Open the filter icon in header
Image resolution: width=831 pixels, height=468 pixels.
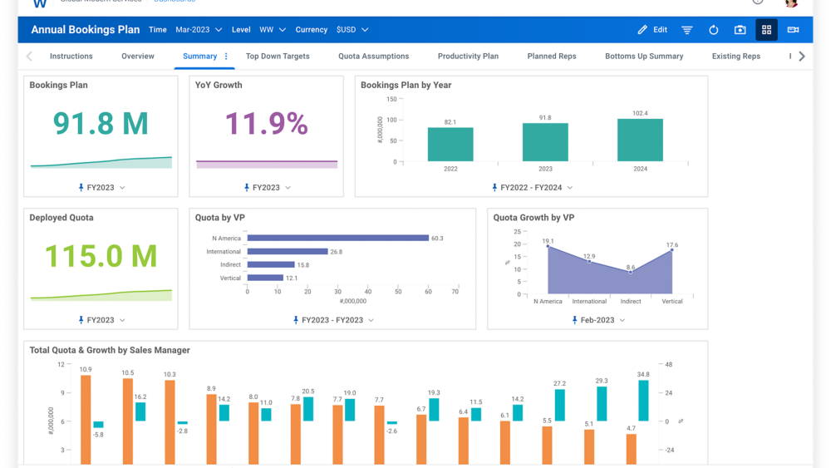coord(687,30)
